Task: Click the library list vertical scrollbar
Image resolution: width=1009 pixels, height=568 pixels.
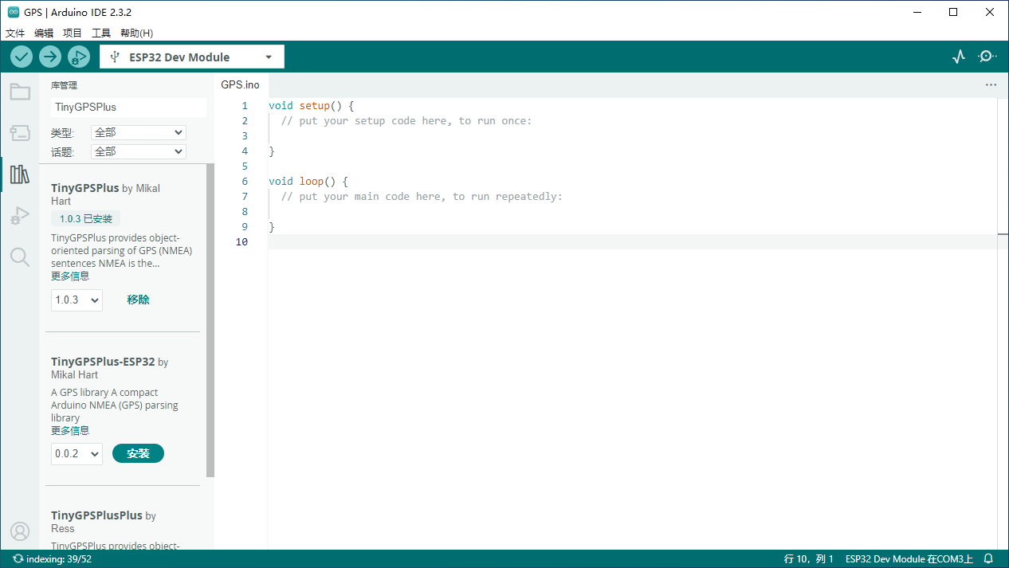Action: coord(210,320)
